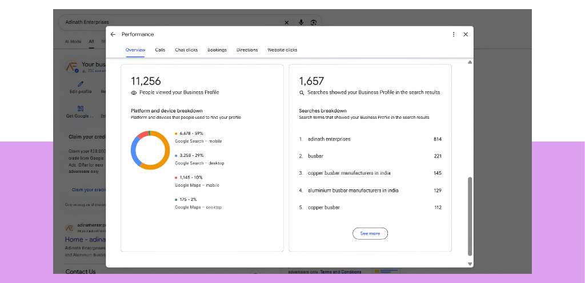Select the All tab in background search page
This screenshot has height=283, width=585.
pos(91,42)
